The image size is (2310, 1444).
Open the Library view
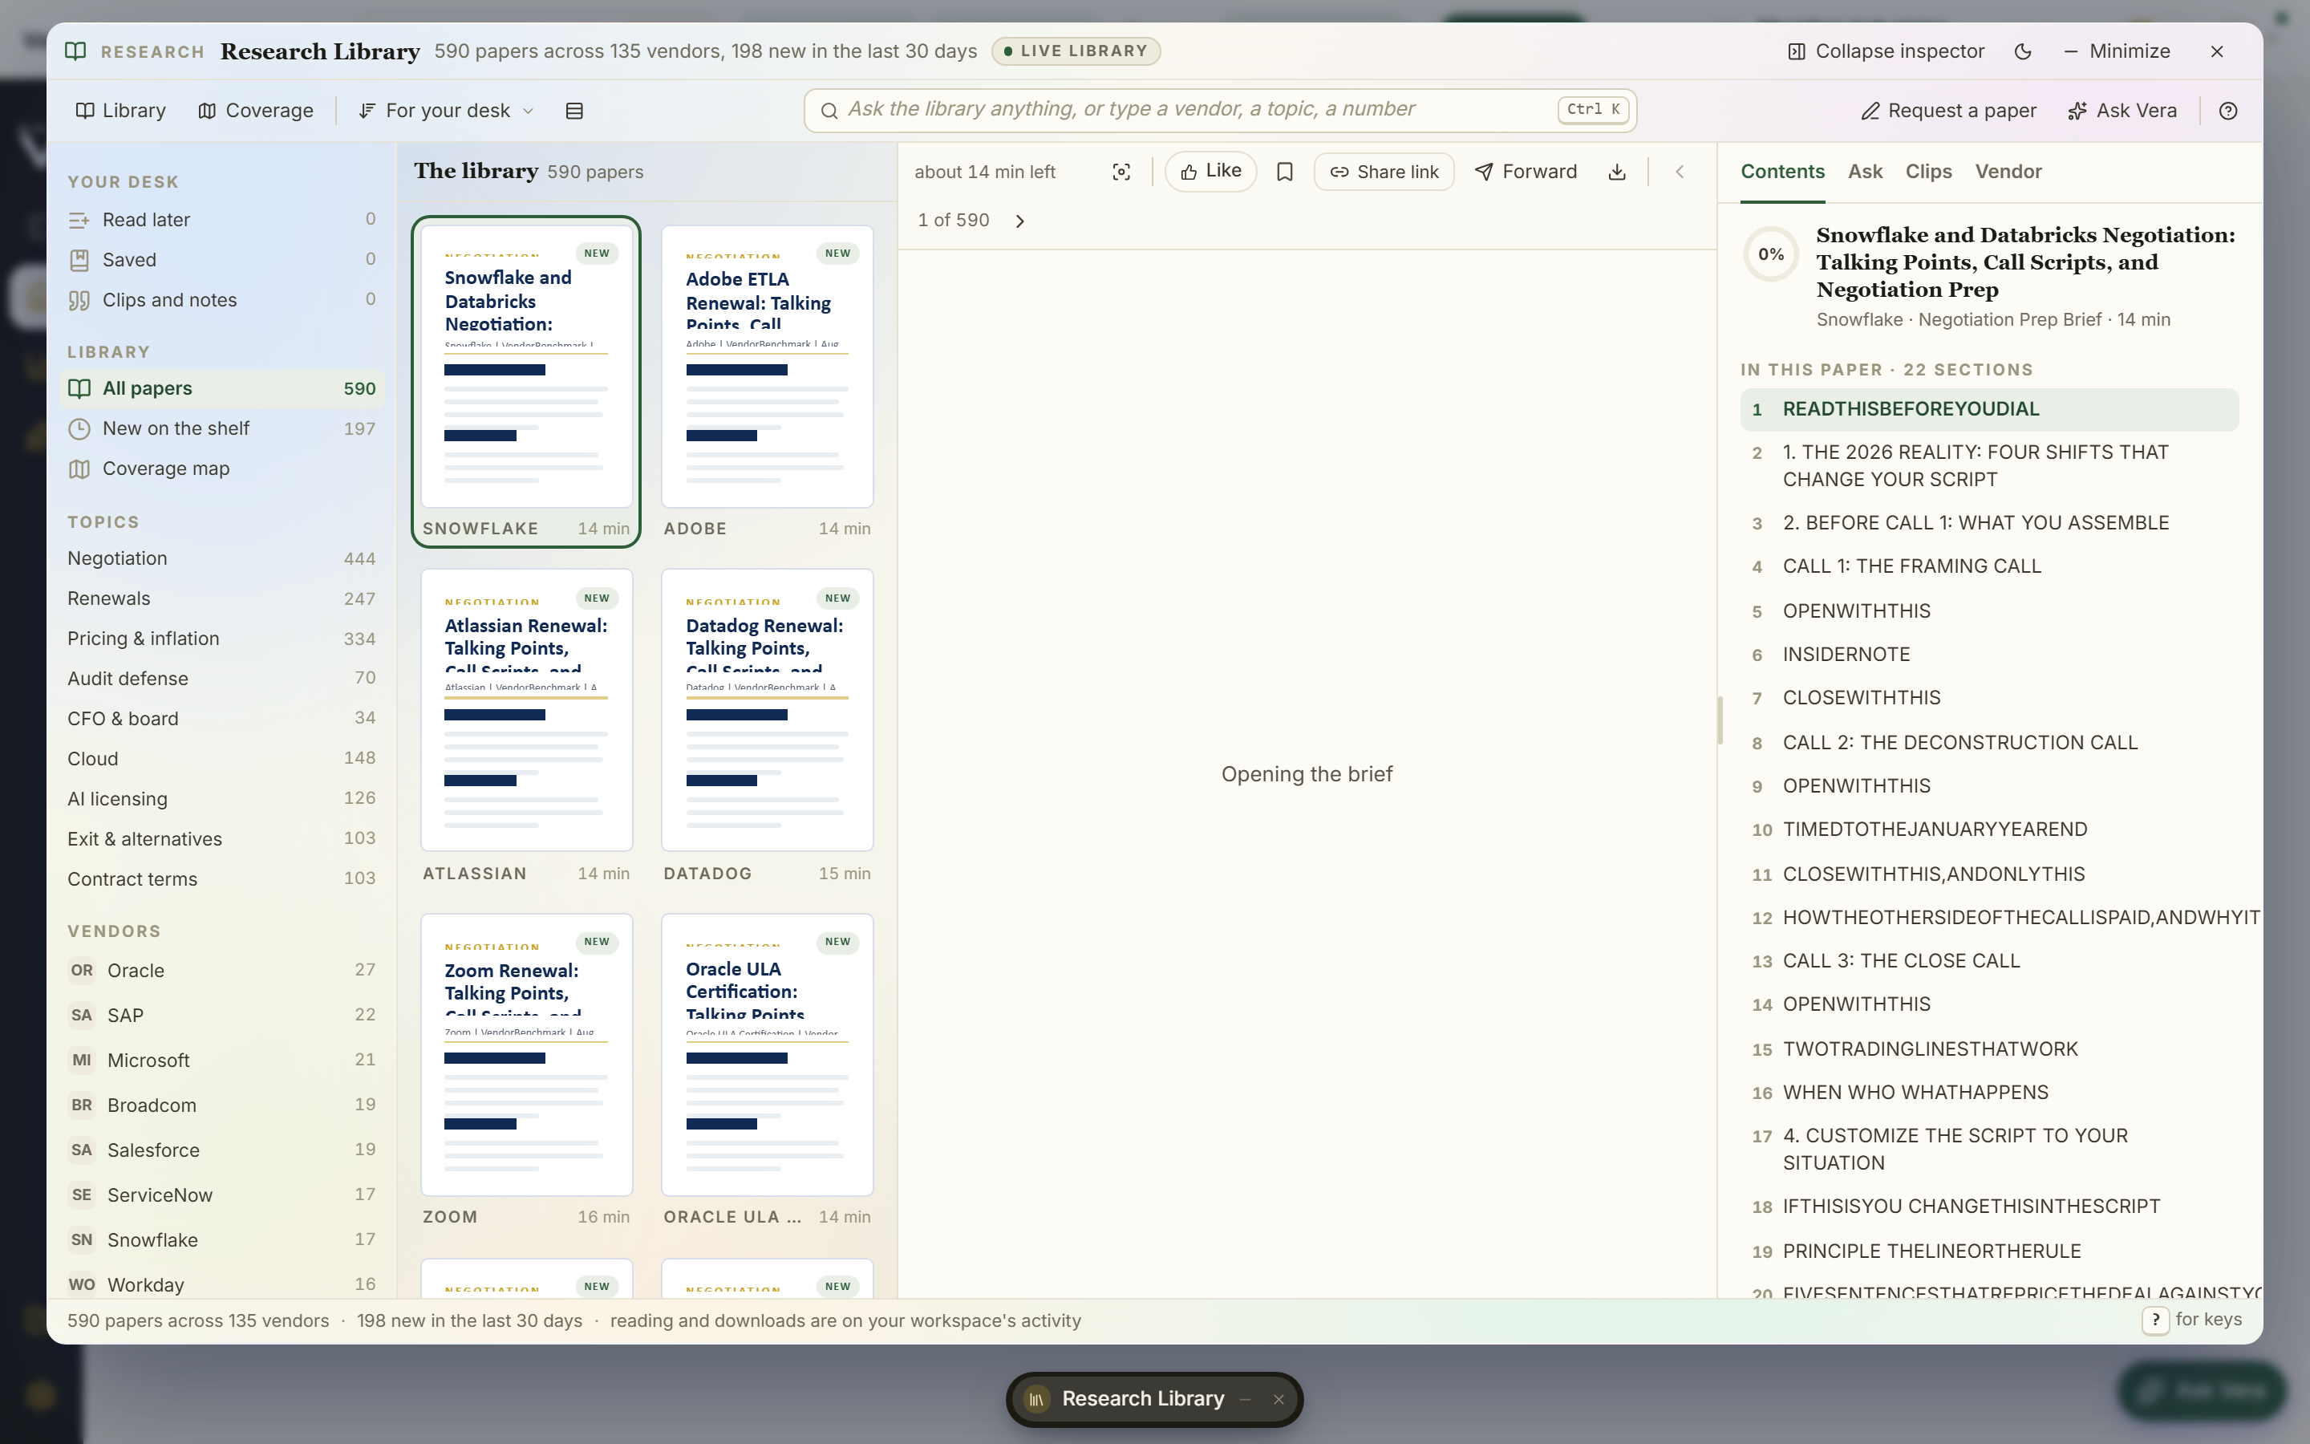[x=121, y=111]
